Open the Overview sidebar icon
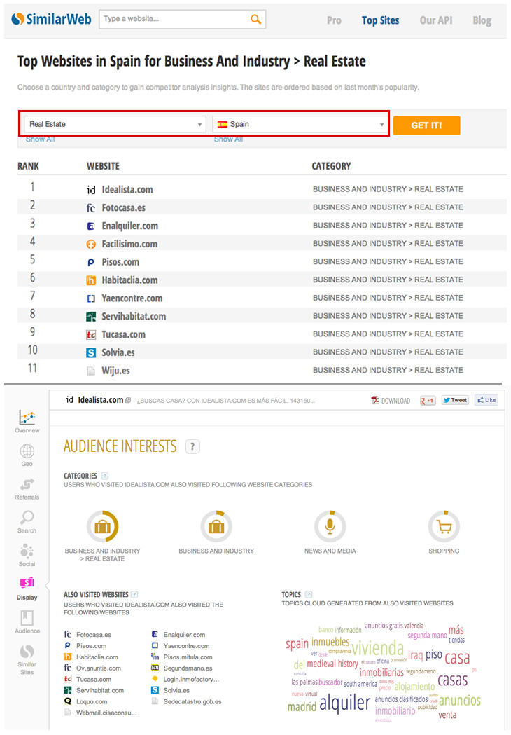 [27, 417]
